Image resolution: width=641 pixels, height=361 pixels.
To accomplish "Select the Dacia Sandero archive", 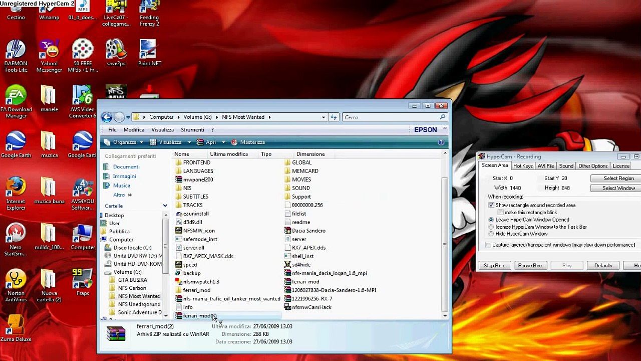I will [304, 231].
